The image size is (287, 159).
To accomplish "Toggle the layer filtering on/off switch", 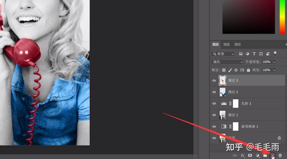I will click(275, 54).
